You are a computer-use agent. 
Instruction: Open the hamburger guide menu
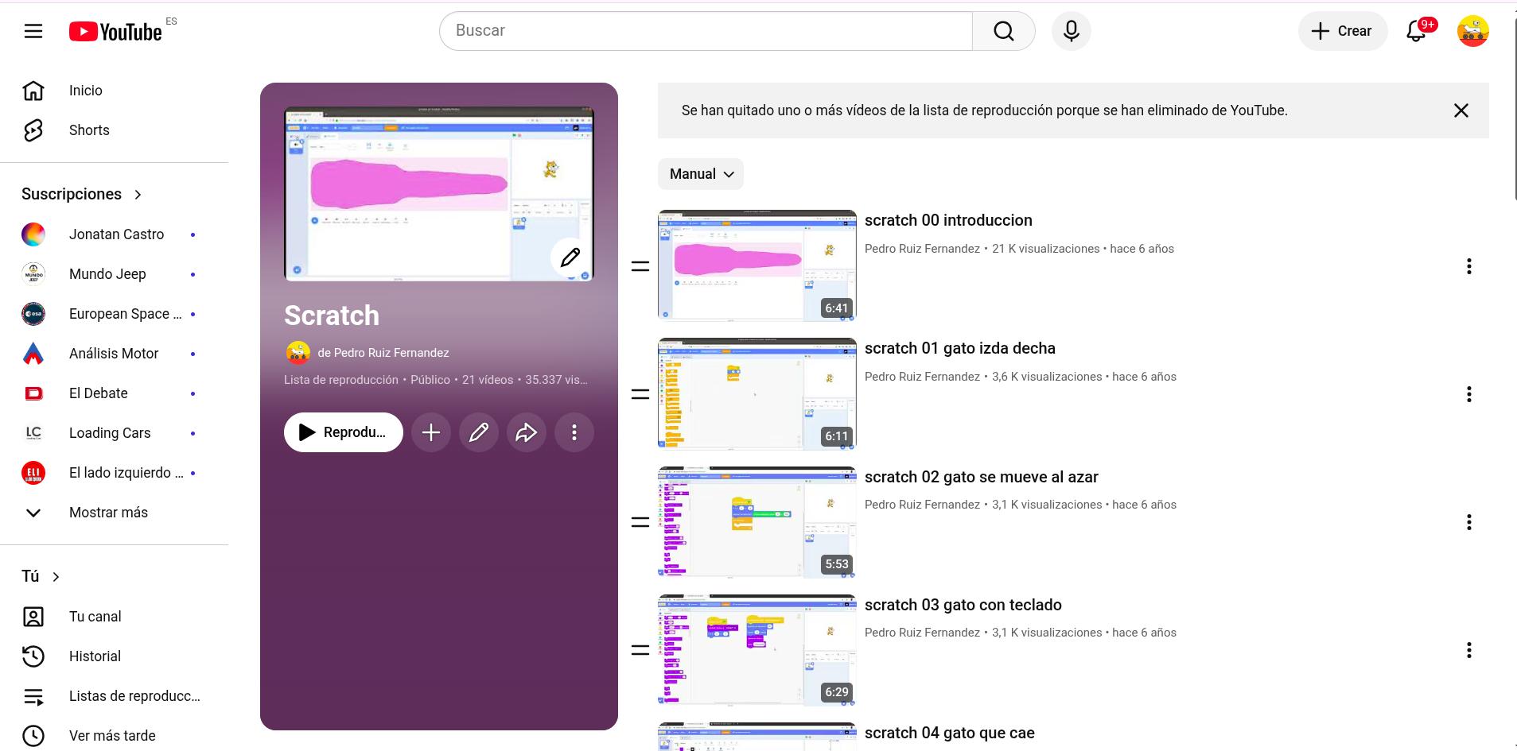click(x=33, y=31)
